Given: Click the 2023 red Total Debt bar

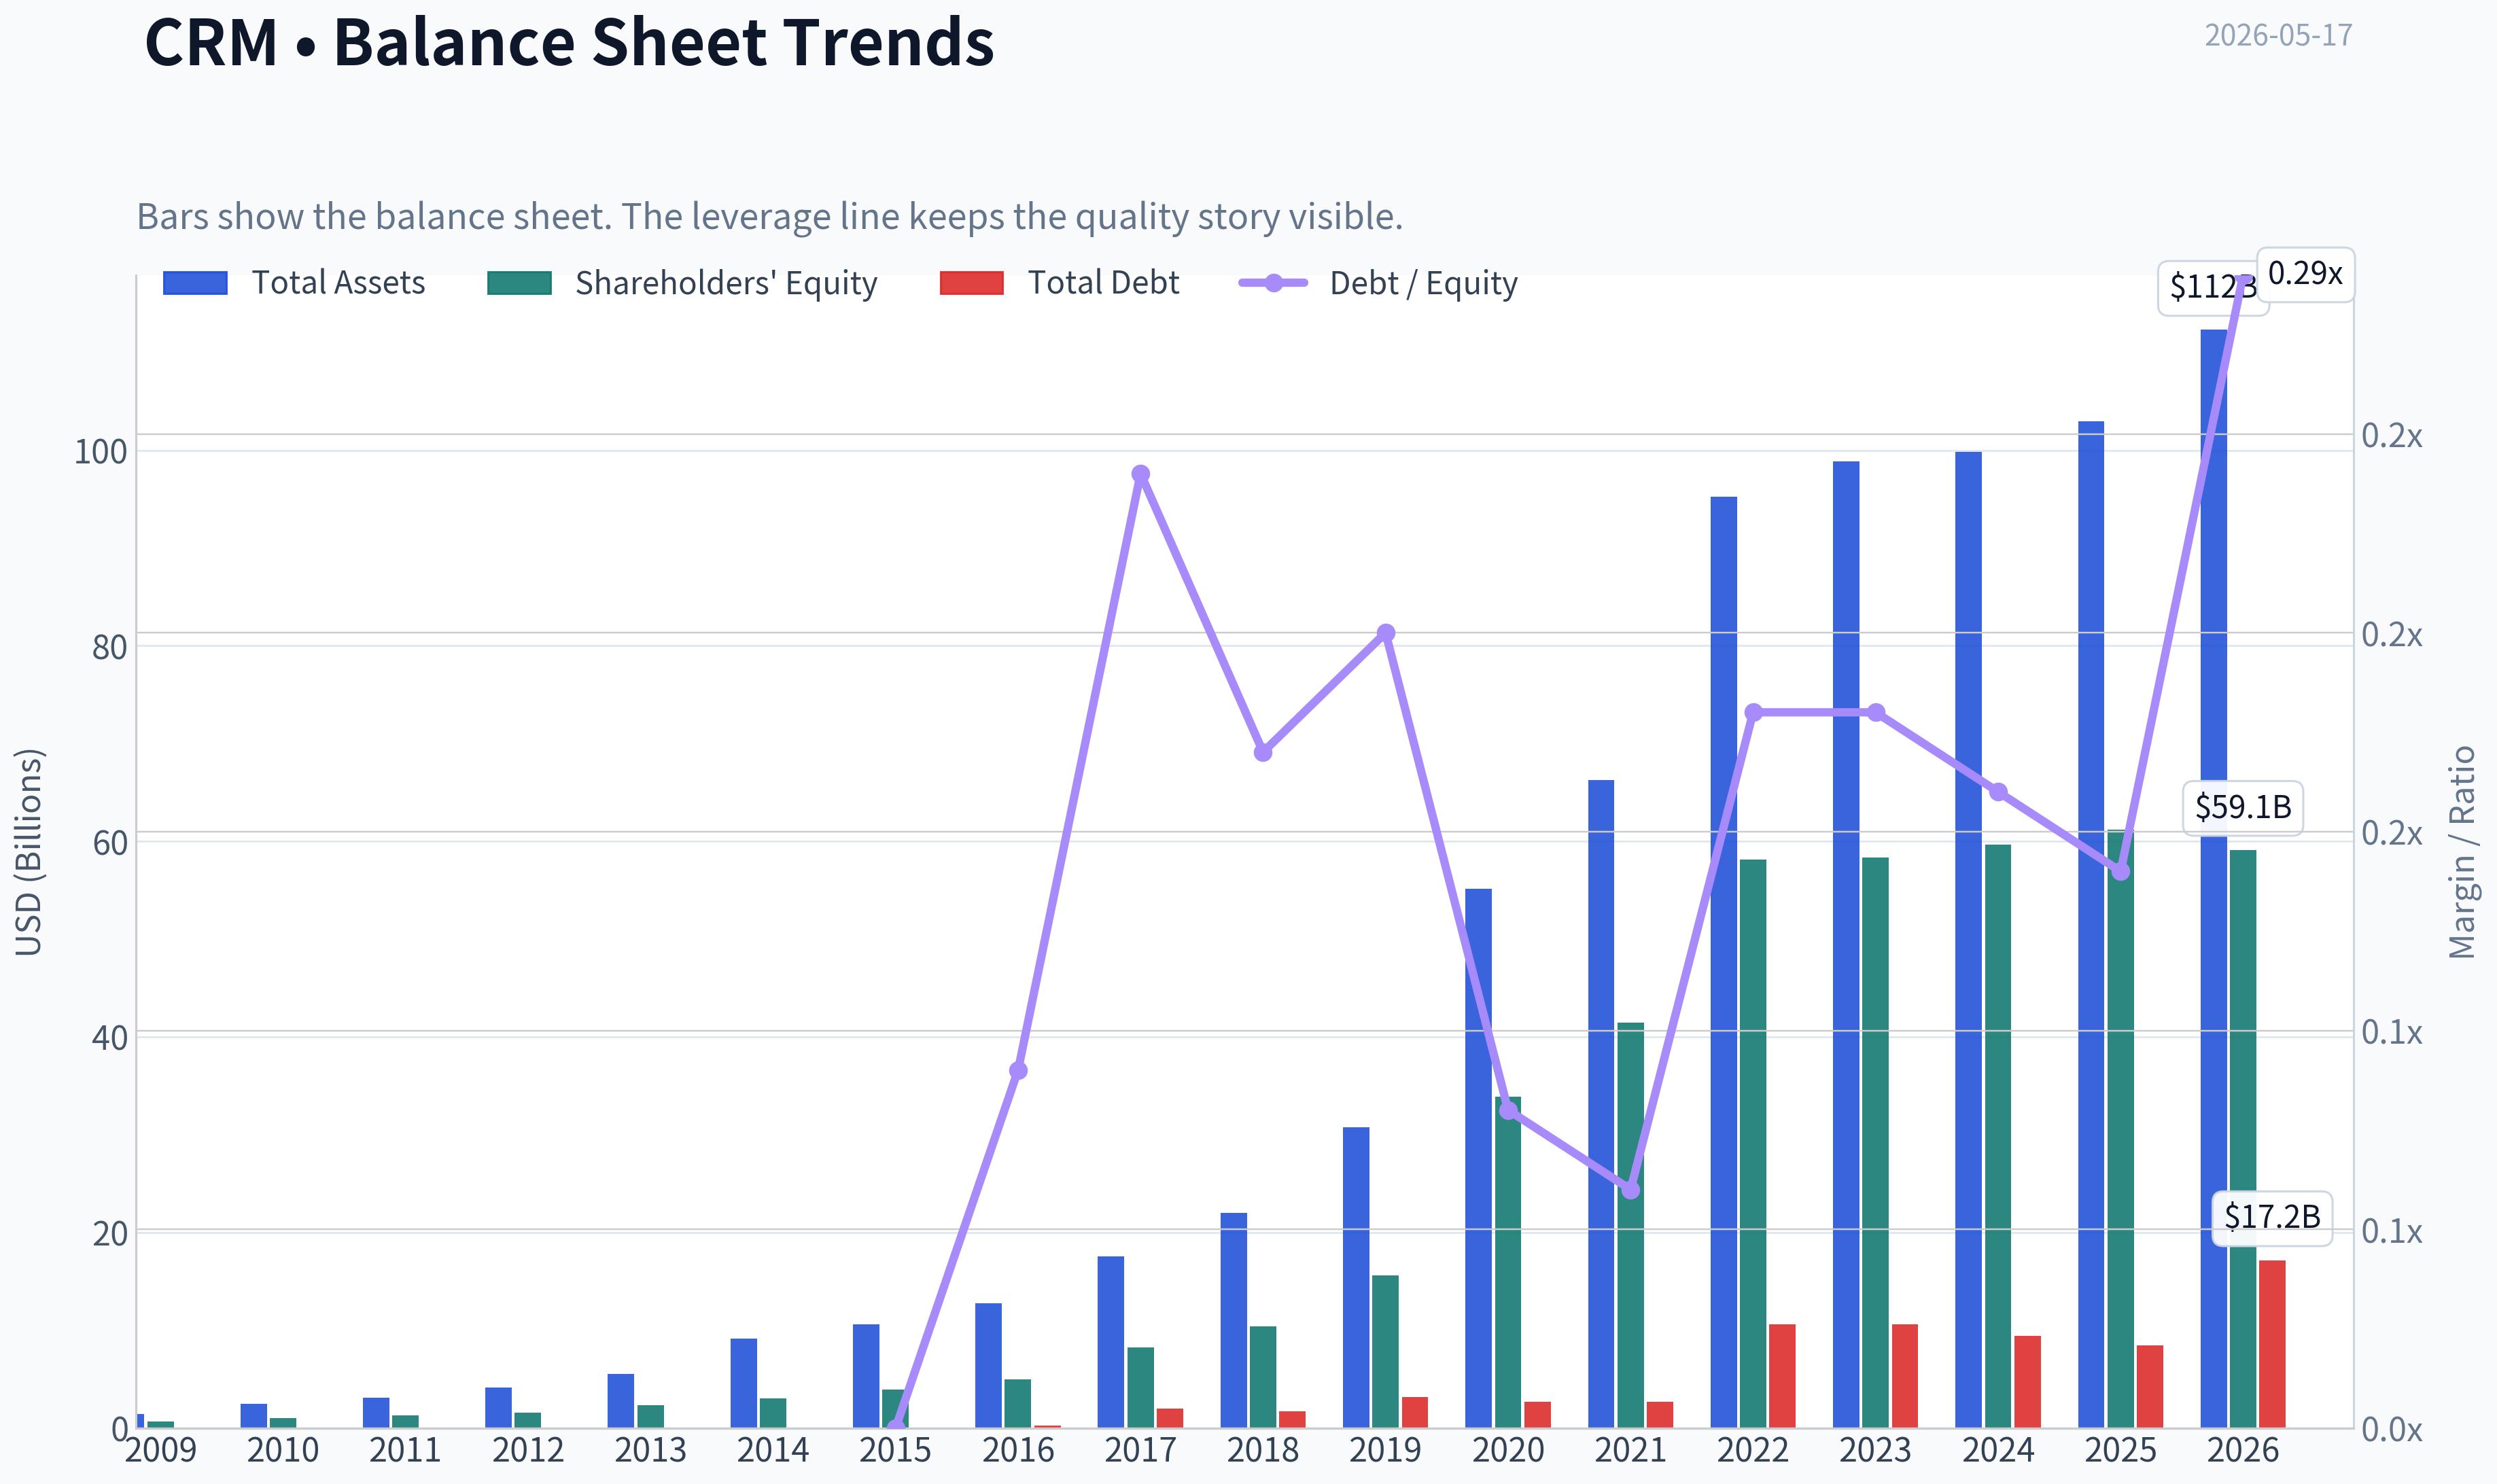Looking at the screenshot, I should point(1905,1376).
